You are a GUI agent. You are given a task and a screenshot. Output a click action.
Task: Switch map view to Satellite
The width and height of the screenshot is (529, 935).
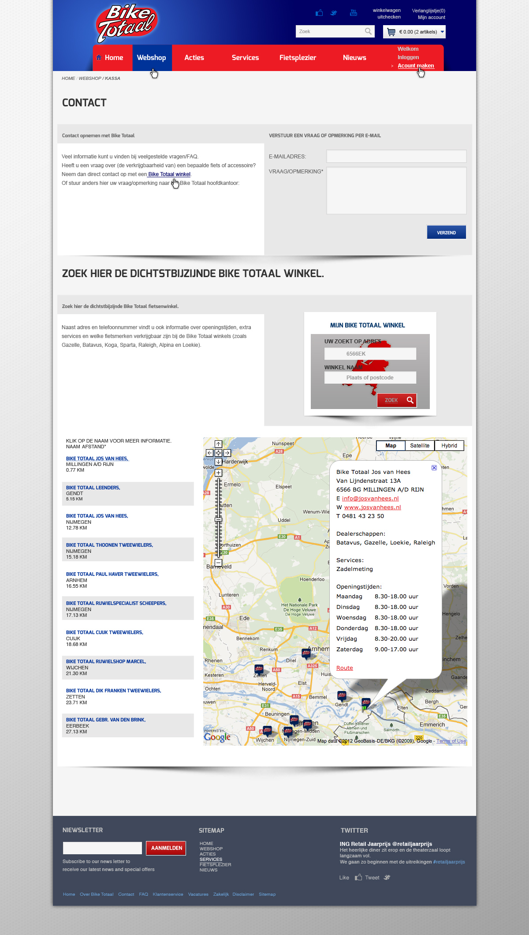tap(420, 446)
